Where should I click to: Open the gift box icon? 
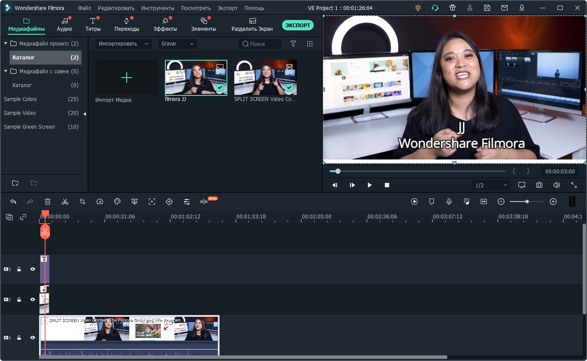453,8
